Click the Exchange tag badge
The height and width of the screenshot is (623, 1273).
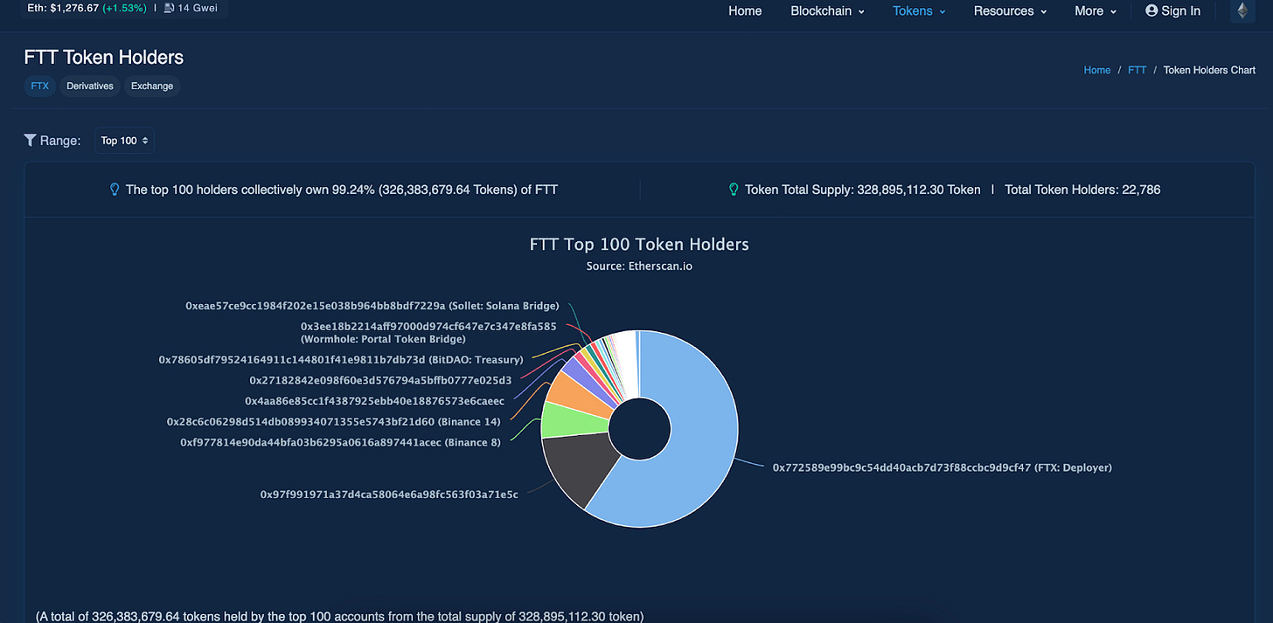[x=152, y=86]
